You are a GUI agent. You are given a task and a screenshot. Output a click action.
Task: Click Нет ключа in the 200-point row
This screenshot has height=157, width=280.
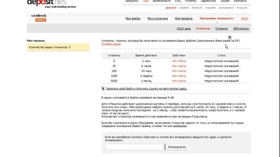pyautogui.click(x=179, y=71)
